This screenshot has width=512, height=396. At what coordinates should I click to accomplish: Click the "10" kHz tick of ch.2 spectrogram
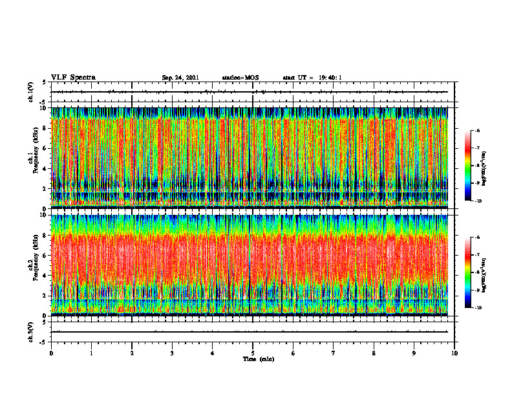click(44, 215)
